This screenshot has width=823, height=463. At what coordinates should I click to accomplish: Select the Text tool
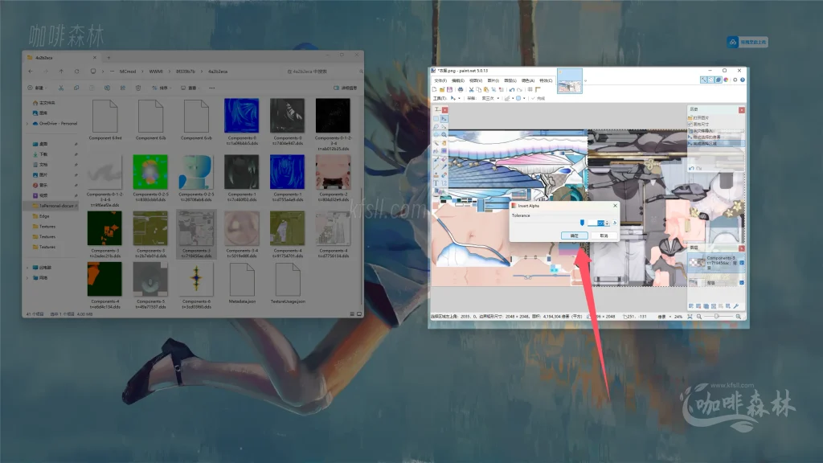[436, 183]
